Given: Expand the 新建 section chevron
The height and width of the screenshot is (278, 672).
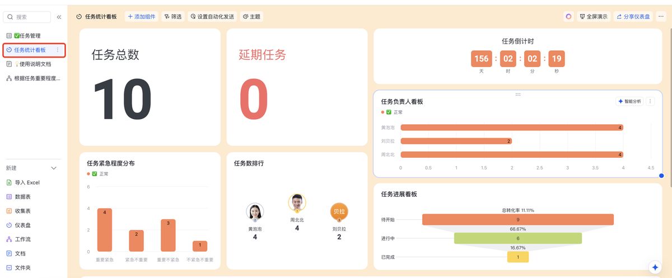Looking at the screenshot, I should point(54,168).
